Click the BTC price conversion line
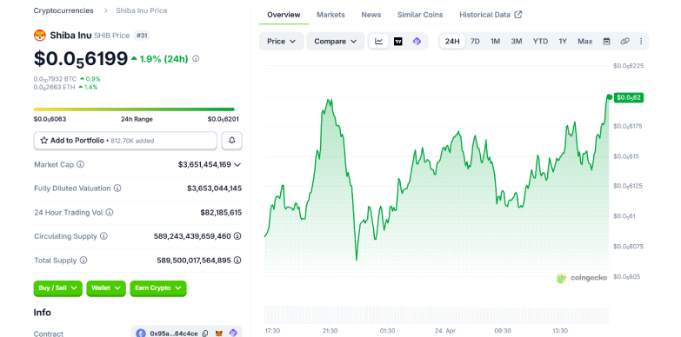The height and width of the screenshot is (337, 681). (x=67, y=79)
